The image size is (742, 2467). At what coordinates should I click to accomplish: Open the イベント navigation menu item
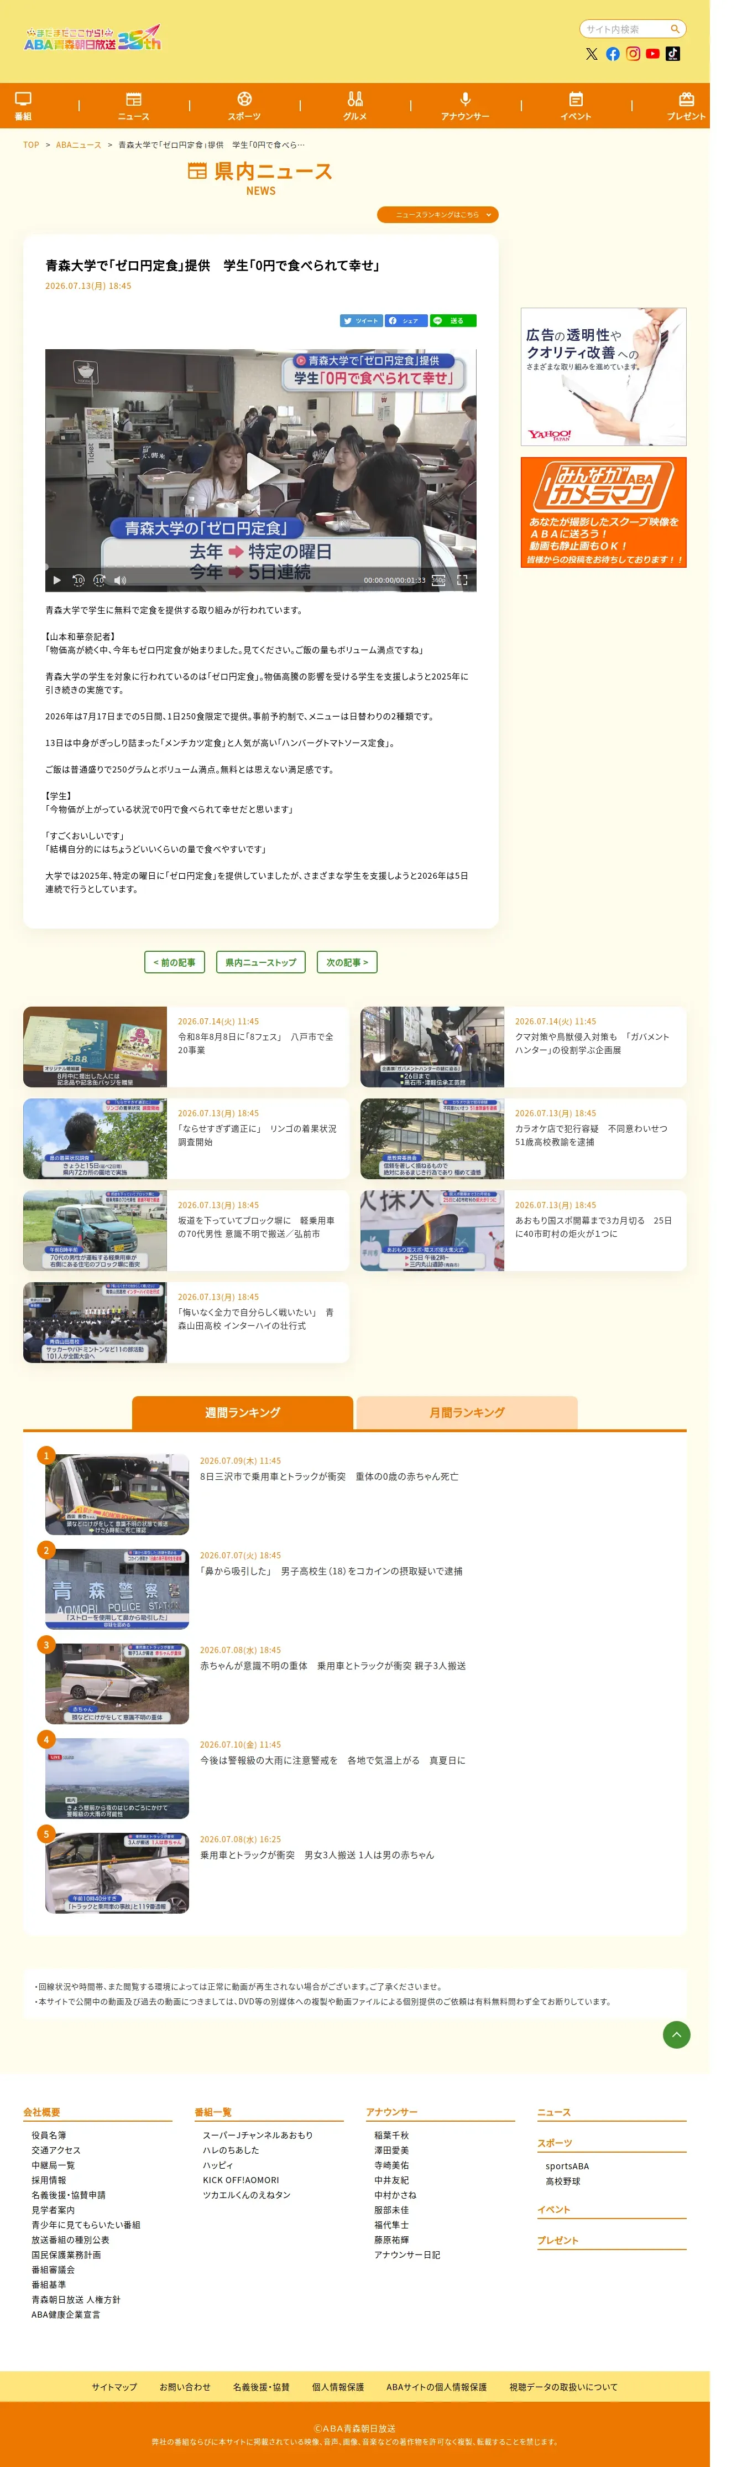click(x=576, y=105)
